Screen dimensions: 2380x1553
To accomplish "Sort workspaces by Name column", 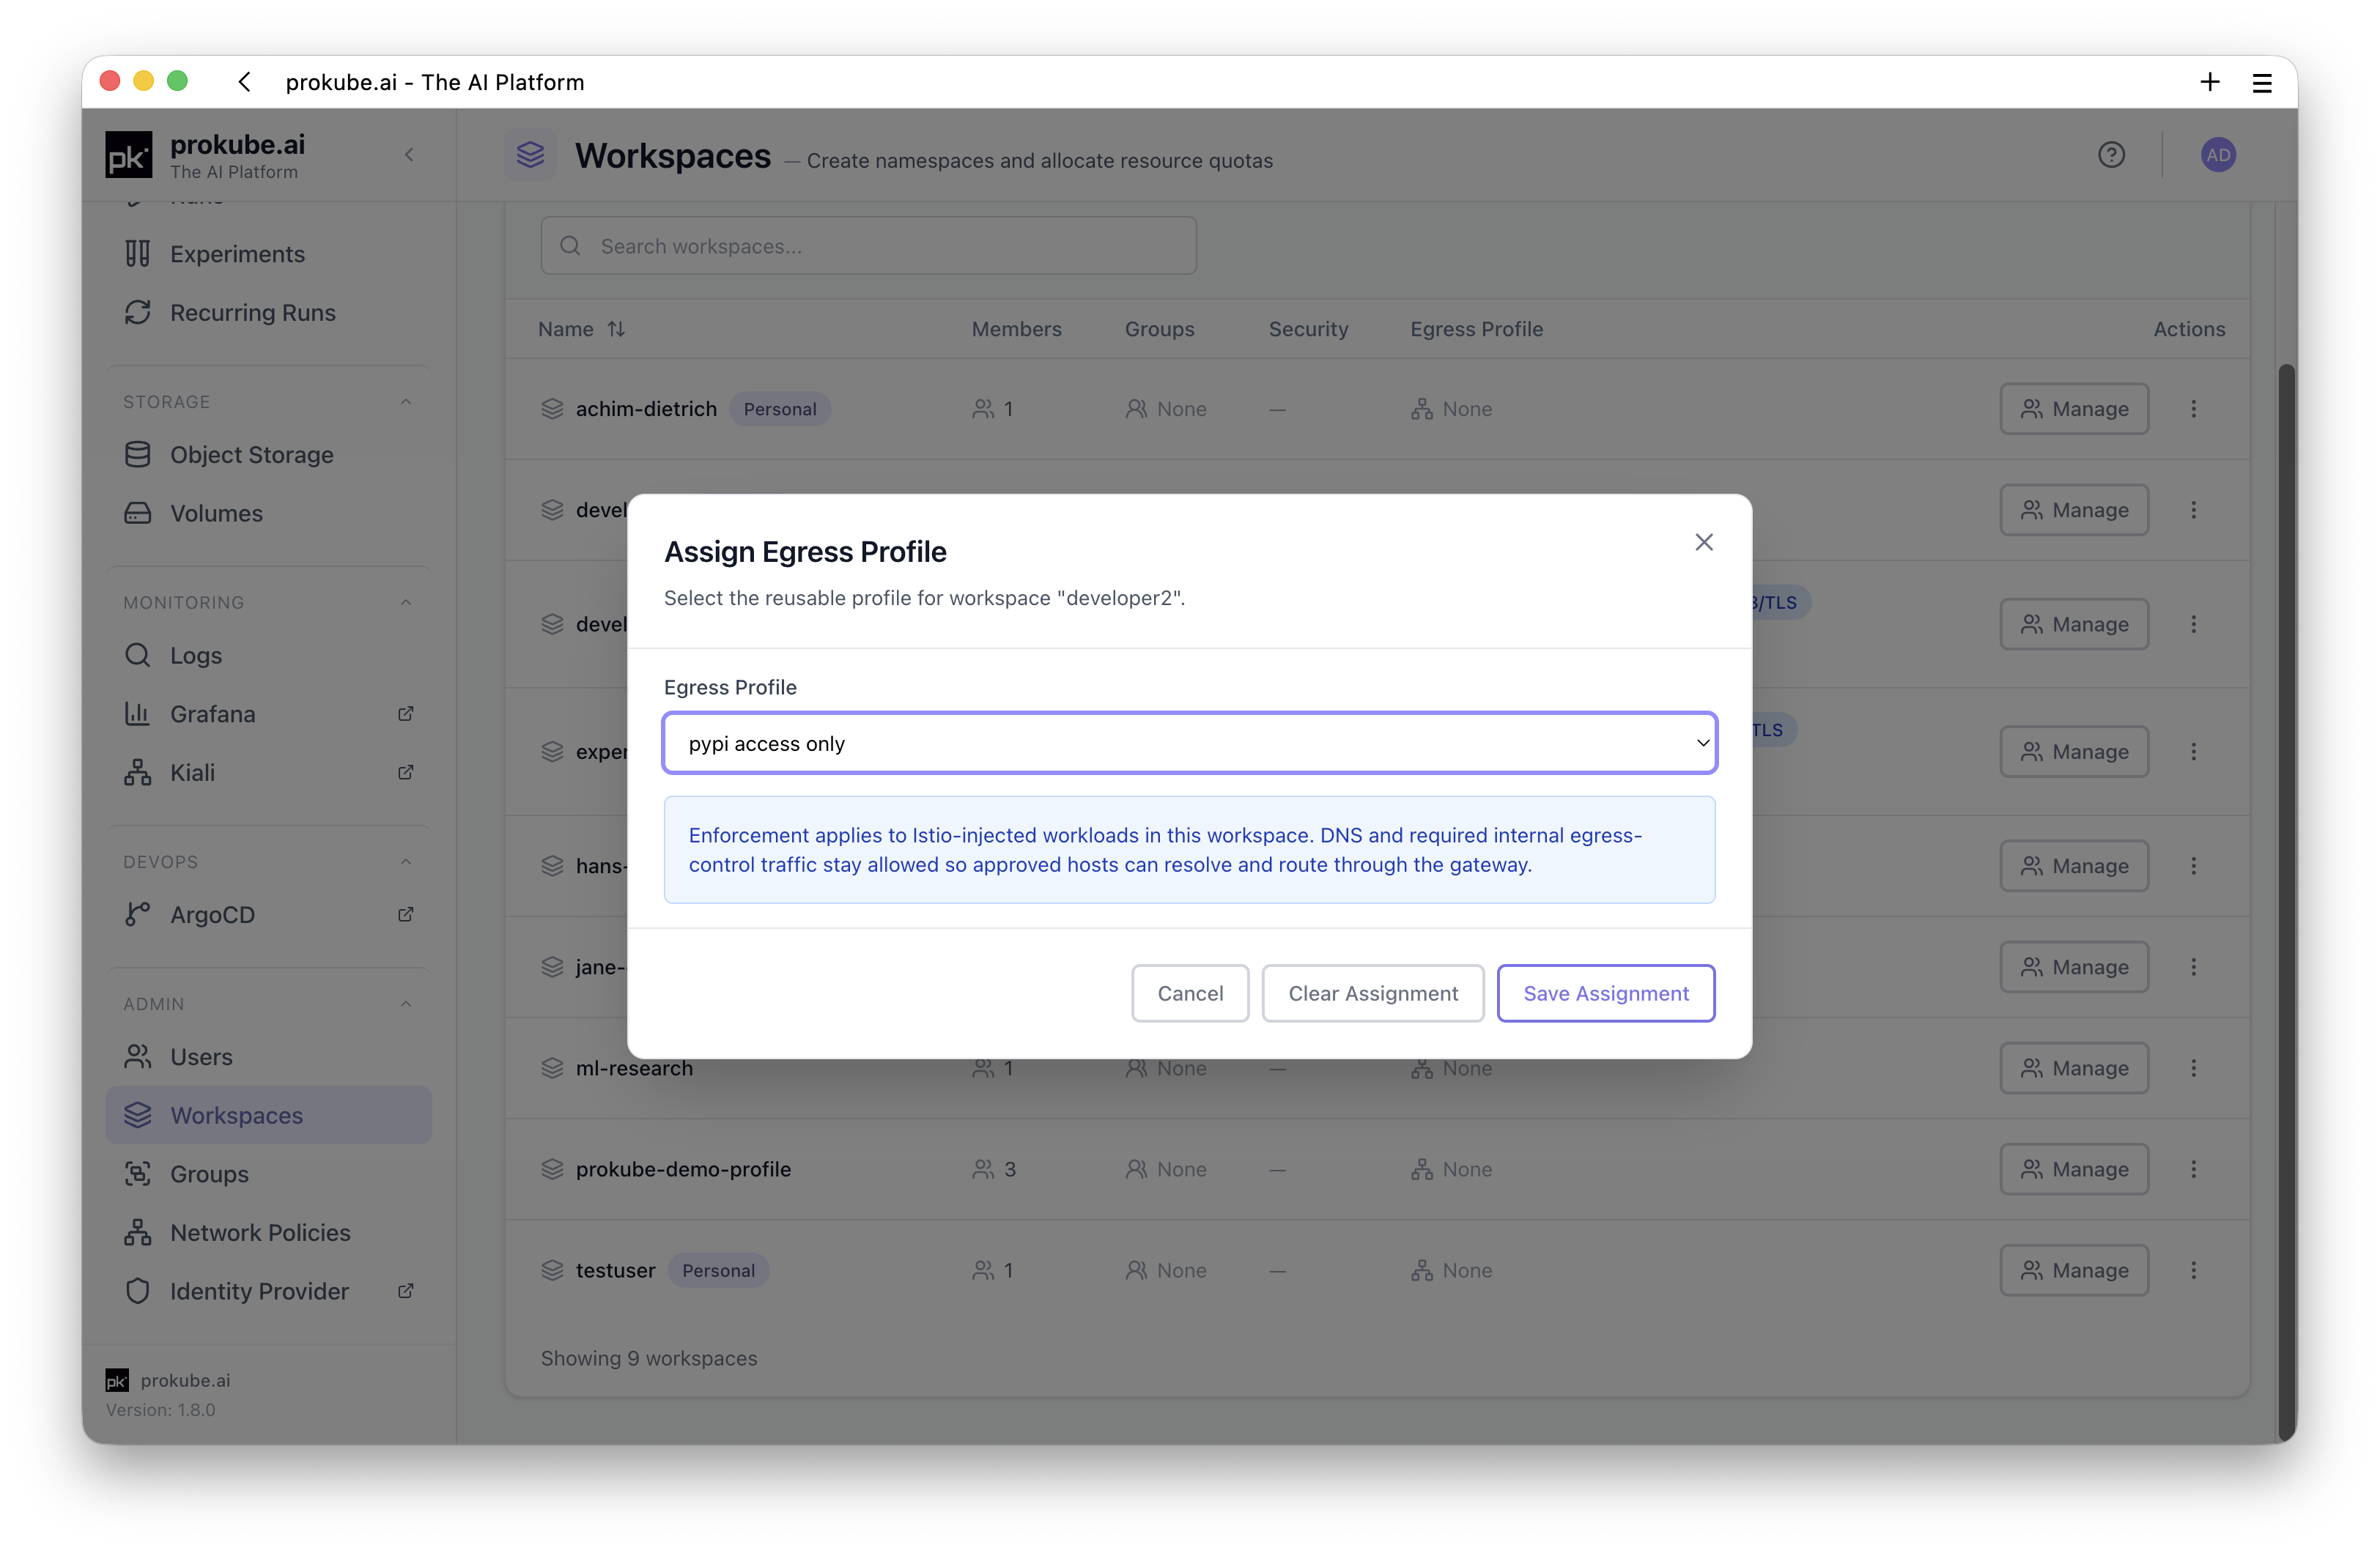I will point(581,329).
